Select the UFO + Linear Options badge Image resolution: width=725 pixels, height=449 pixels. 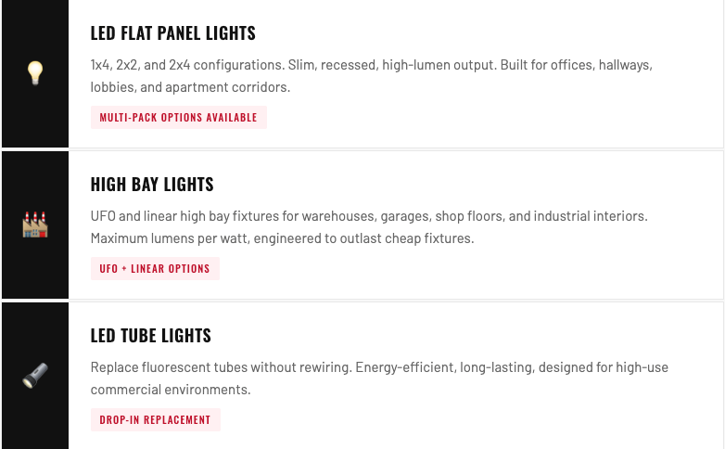(x=155, y=269)
